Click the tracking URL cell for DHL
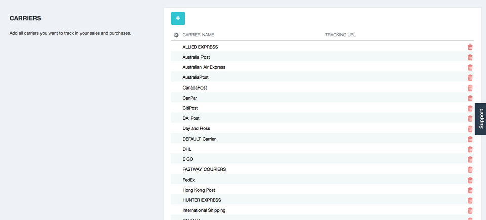Viewport: 486px width, 220px height. (394, 149)
